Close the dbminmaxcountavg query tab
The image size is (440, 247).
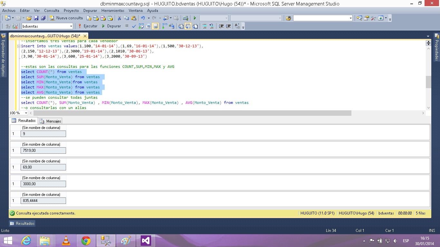pyautogui.click(x=85, y=36)
